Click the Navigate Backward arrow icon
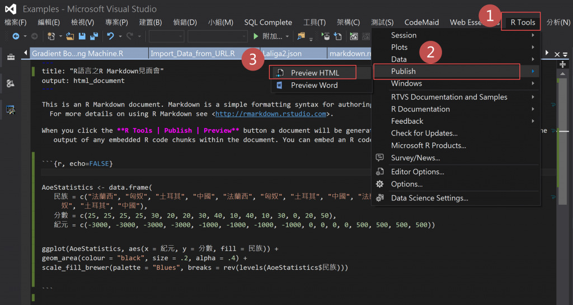Screen dimensions: 573x305 coord(16,36)
